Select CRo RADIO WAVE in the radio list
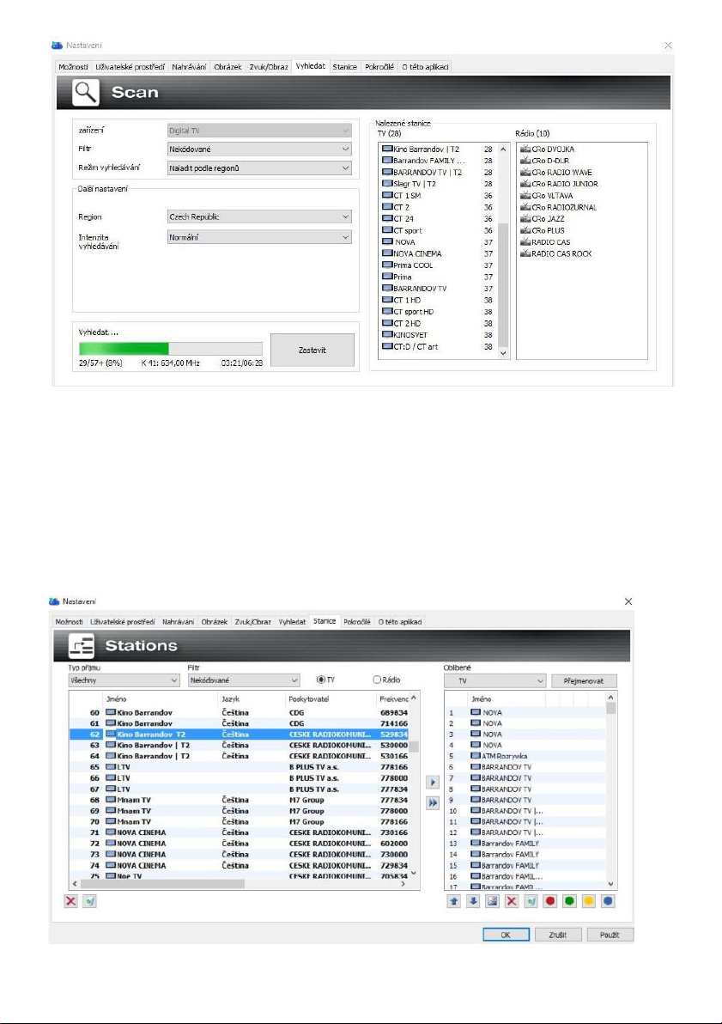 tap(561, 173)
